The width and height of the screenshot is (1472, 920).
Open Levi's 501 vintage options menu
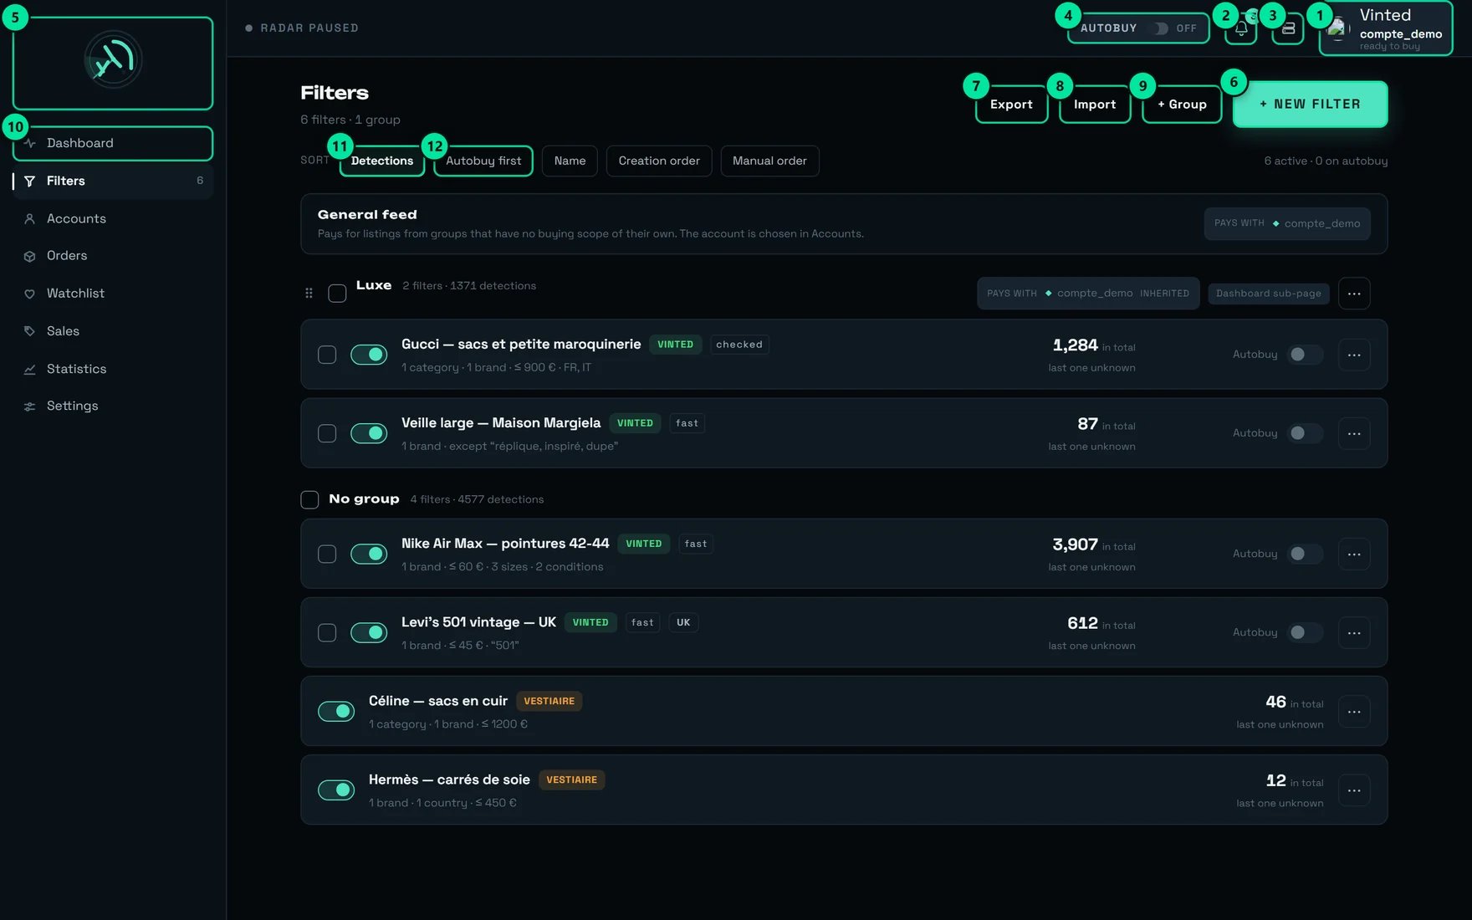click(x=1354, y=632)
